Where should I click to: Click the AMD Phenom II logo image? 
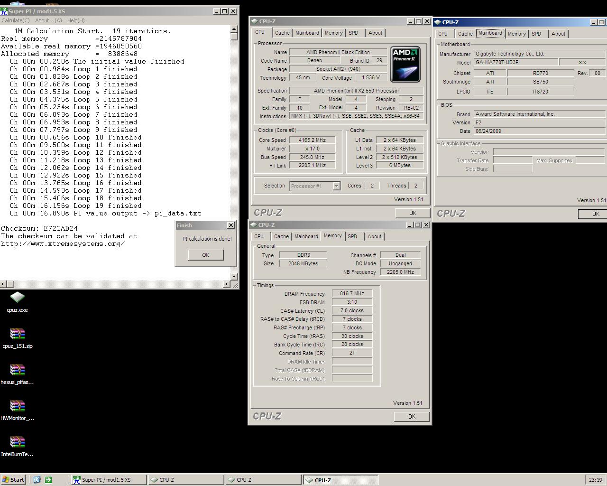[405, 64]
